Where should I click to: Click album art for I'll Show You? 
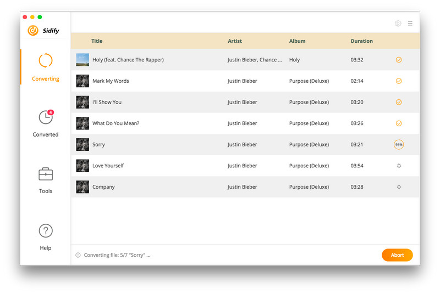point(82,102)
